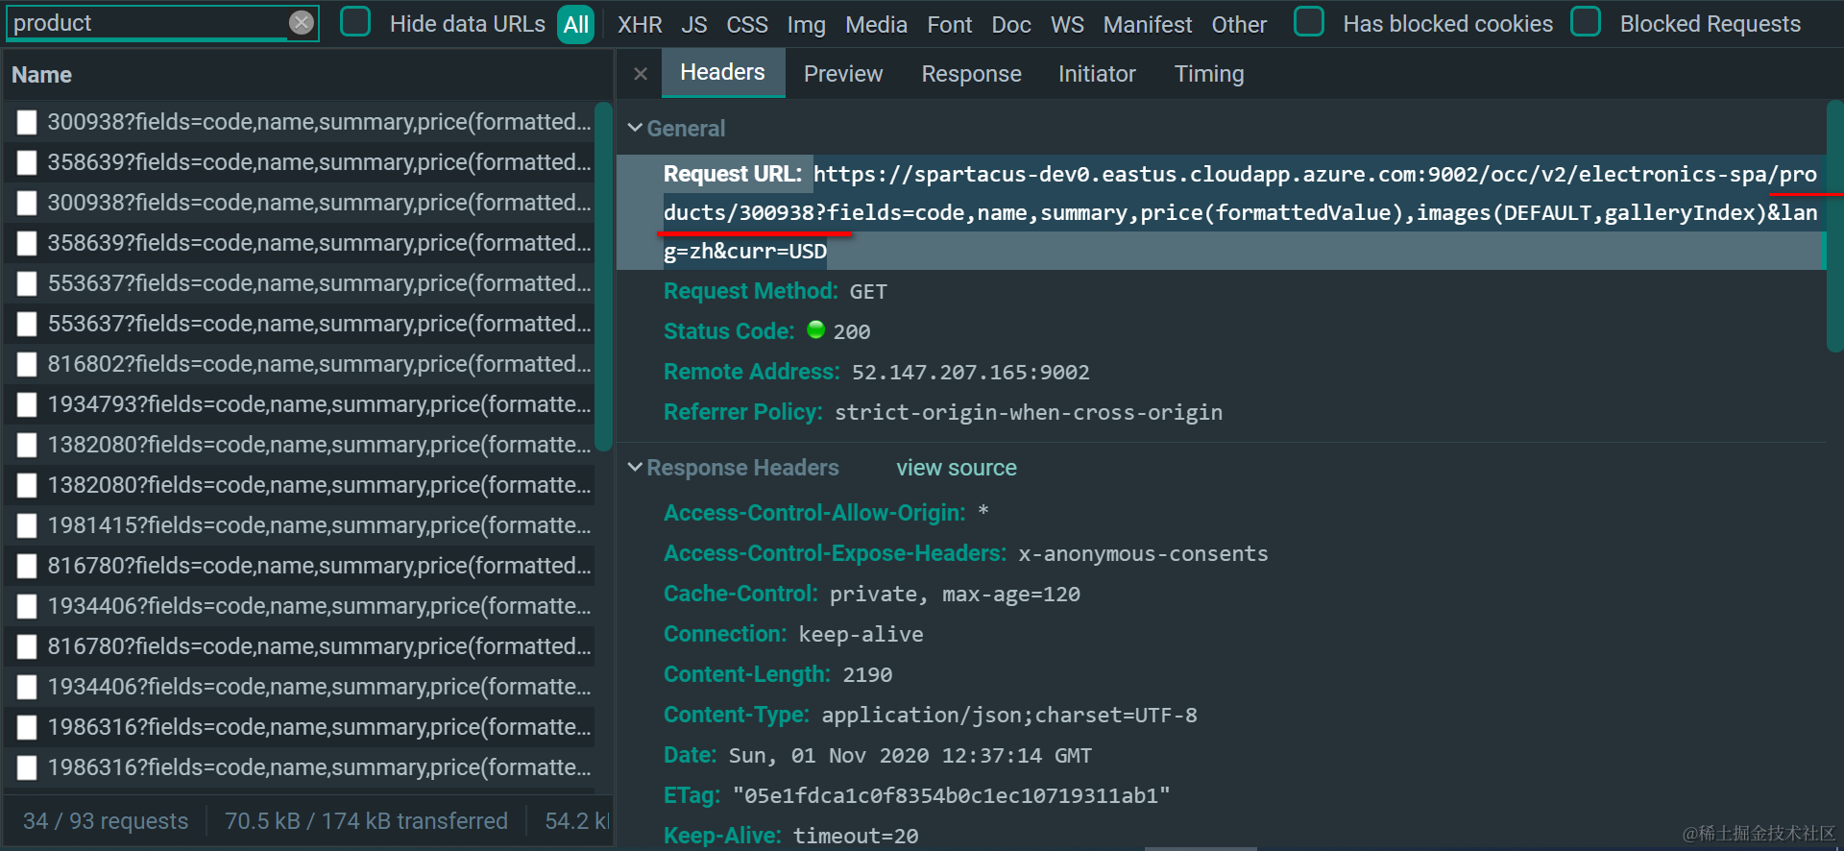The height and width of the screenshot is (851, 1844).
Task: Filter requests by JS
Action: 694,24
